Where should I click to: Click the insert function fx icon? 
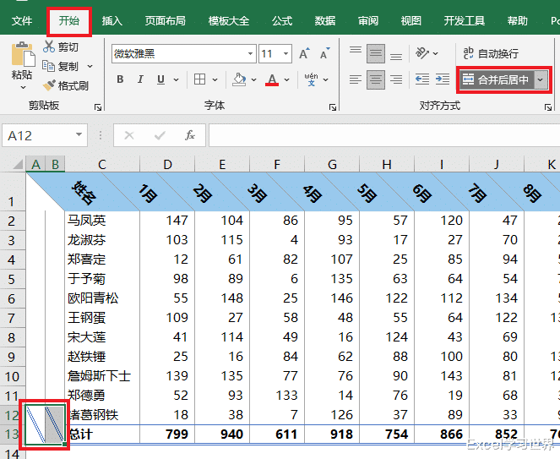tap(190, 135)
